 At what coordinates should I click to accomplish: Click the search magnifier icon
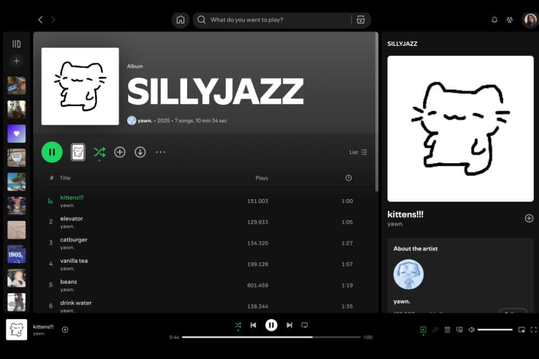pyautogui.click(x=202, y=20)
